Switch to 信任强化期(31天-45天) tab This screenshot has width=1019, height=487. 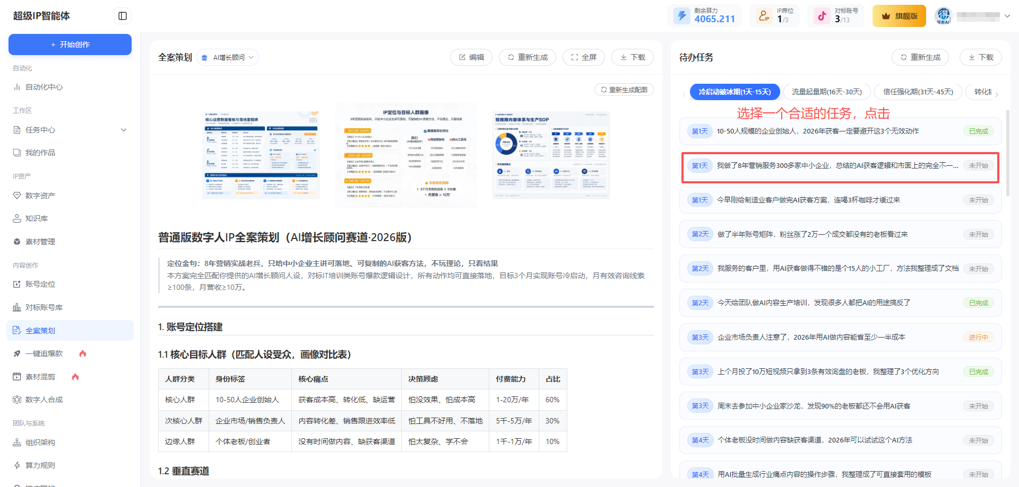(x=918, y=92)
